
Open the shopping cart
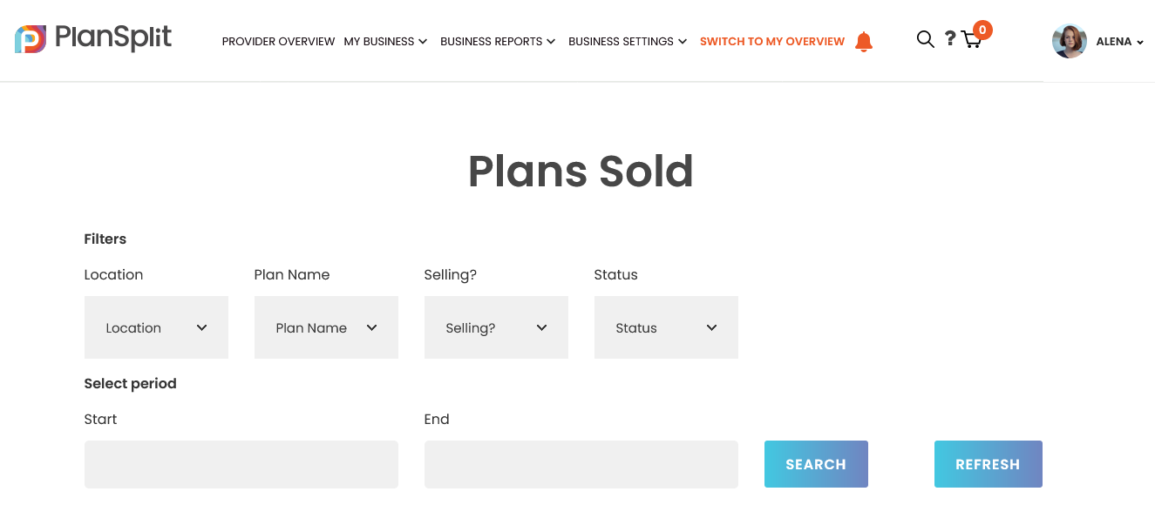971,41
